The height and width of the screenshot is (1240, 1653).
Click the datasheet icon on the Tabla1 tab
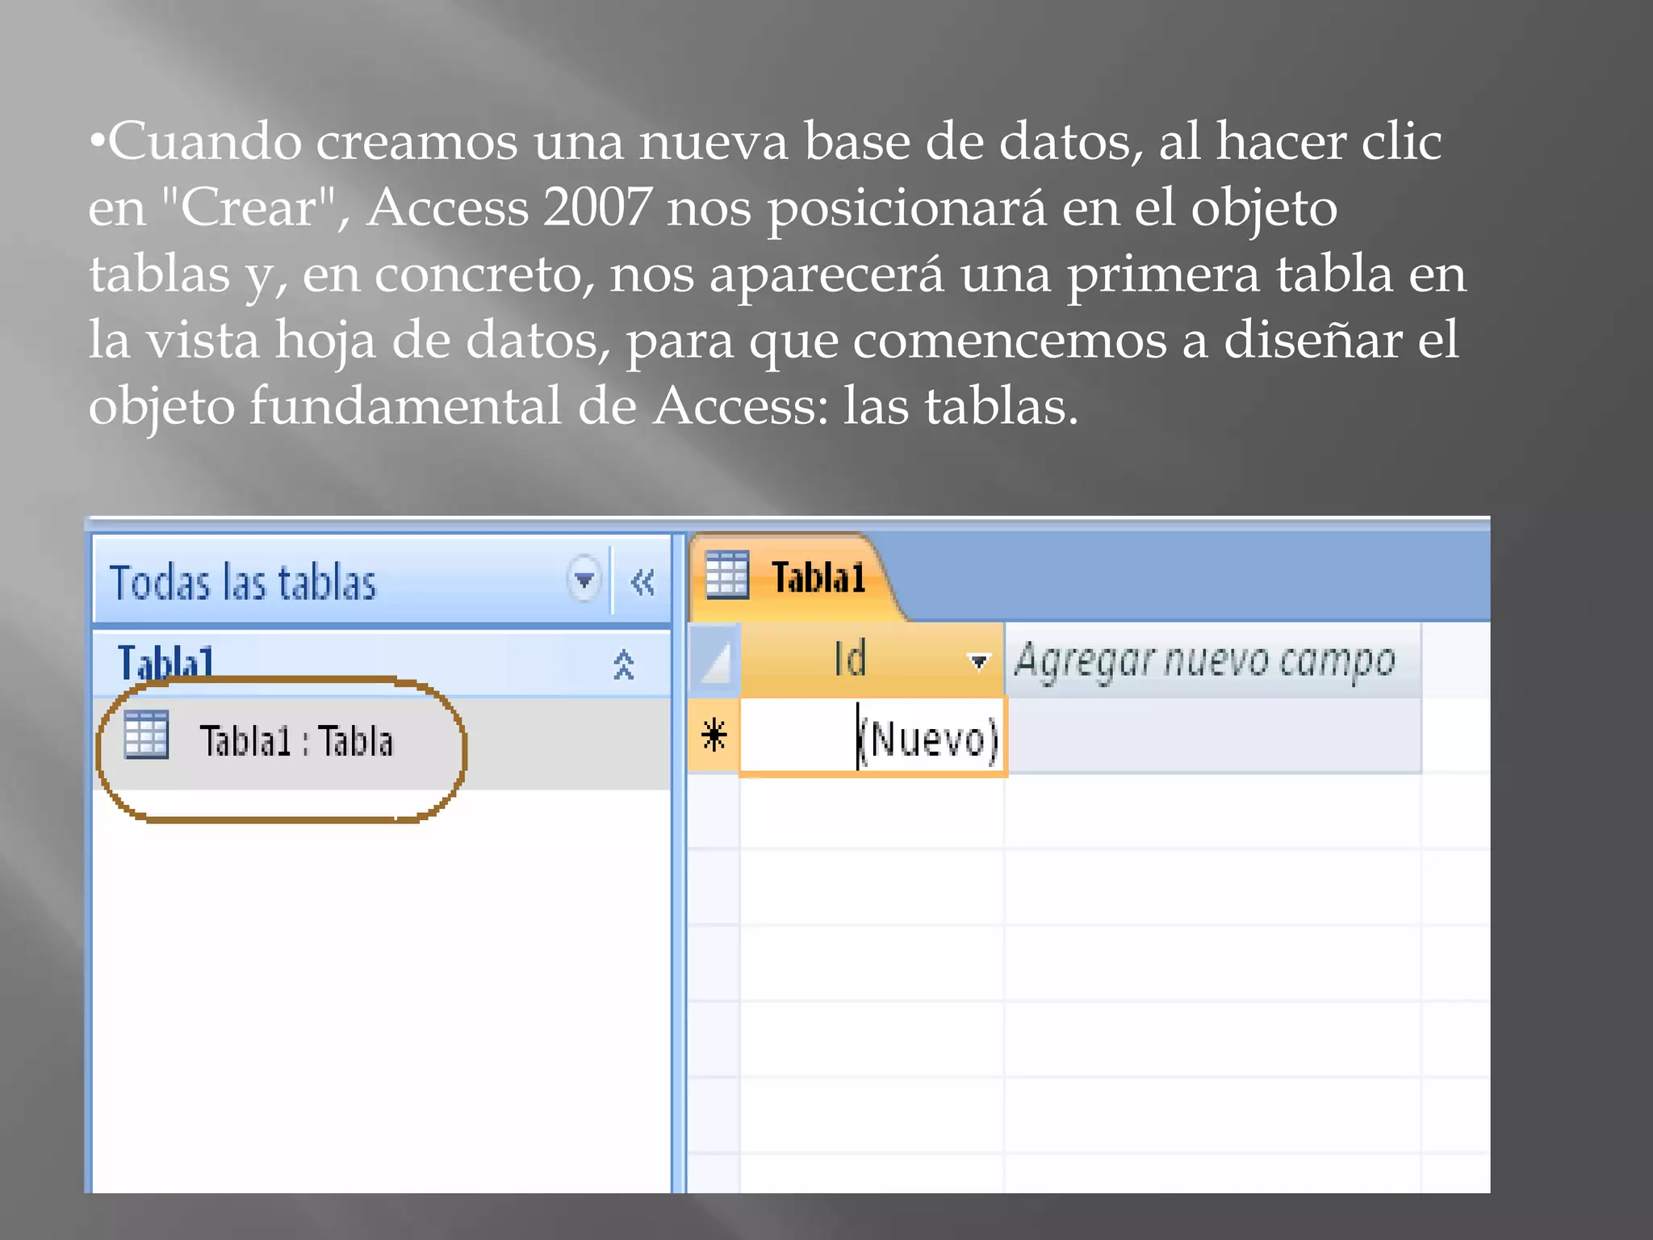727,575
